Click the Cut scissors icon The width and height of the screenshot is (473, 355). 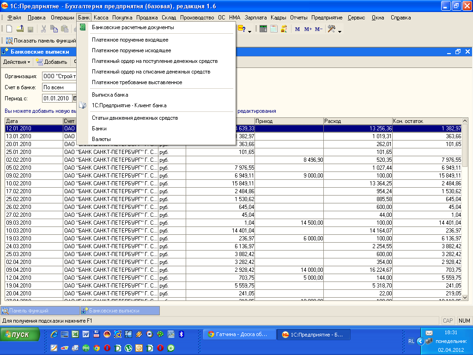43,29
